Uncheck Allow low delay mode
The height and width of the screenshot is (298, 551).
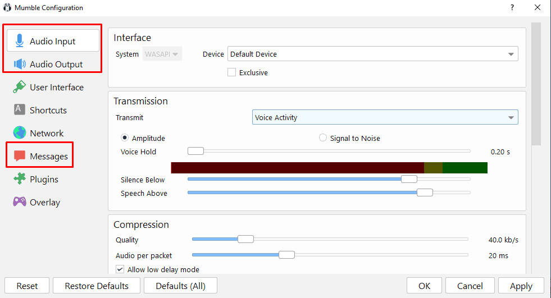[120, 269]
